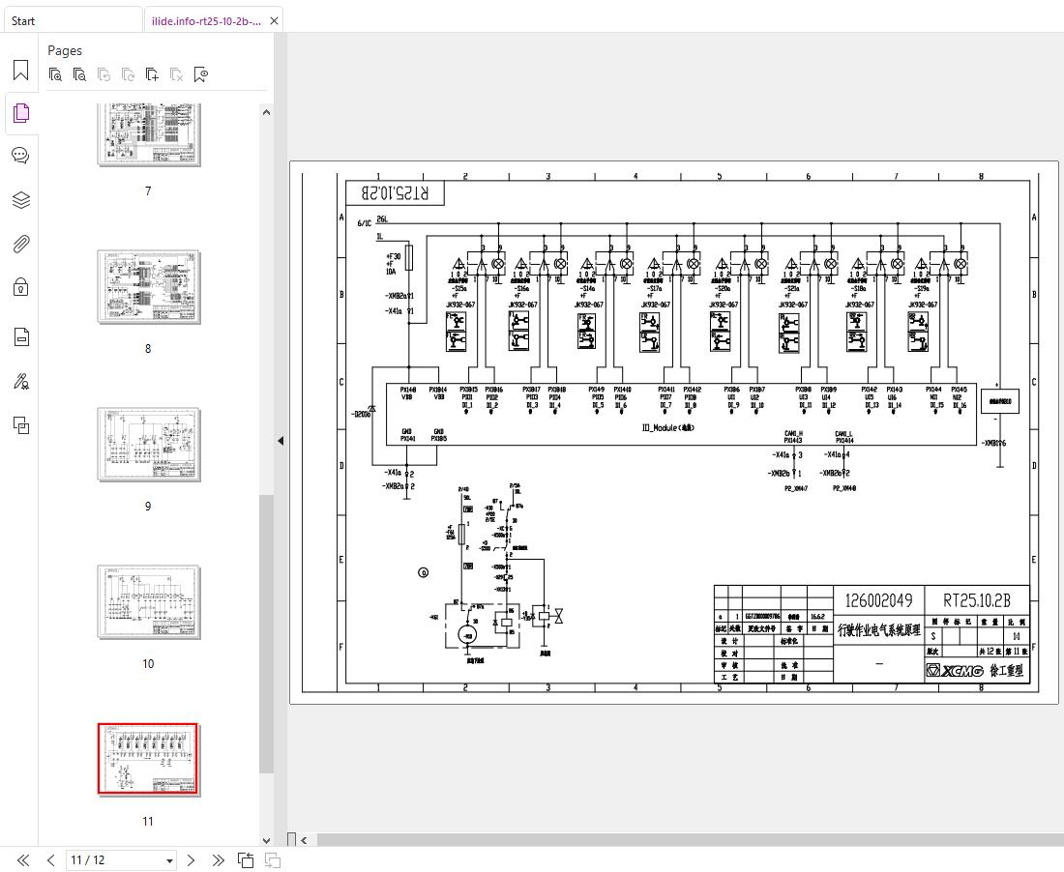Select the Page Thumbnails panel icon
1064x872 pixels.
pos(20,112)
